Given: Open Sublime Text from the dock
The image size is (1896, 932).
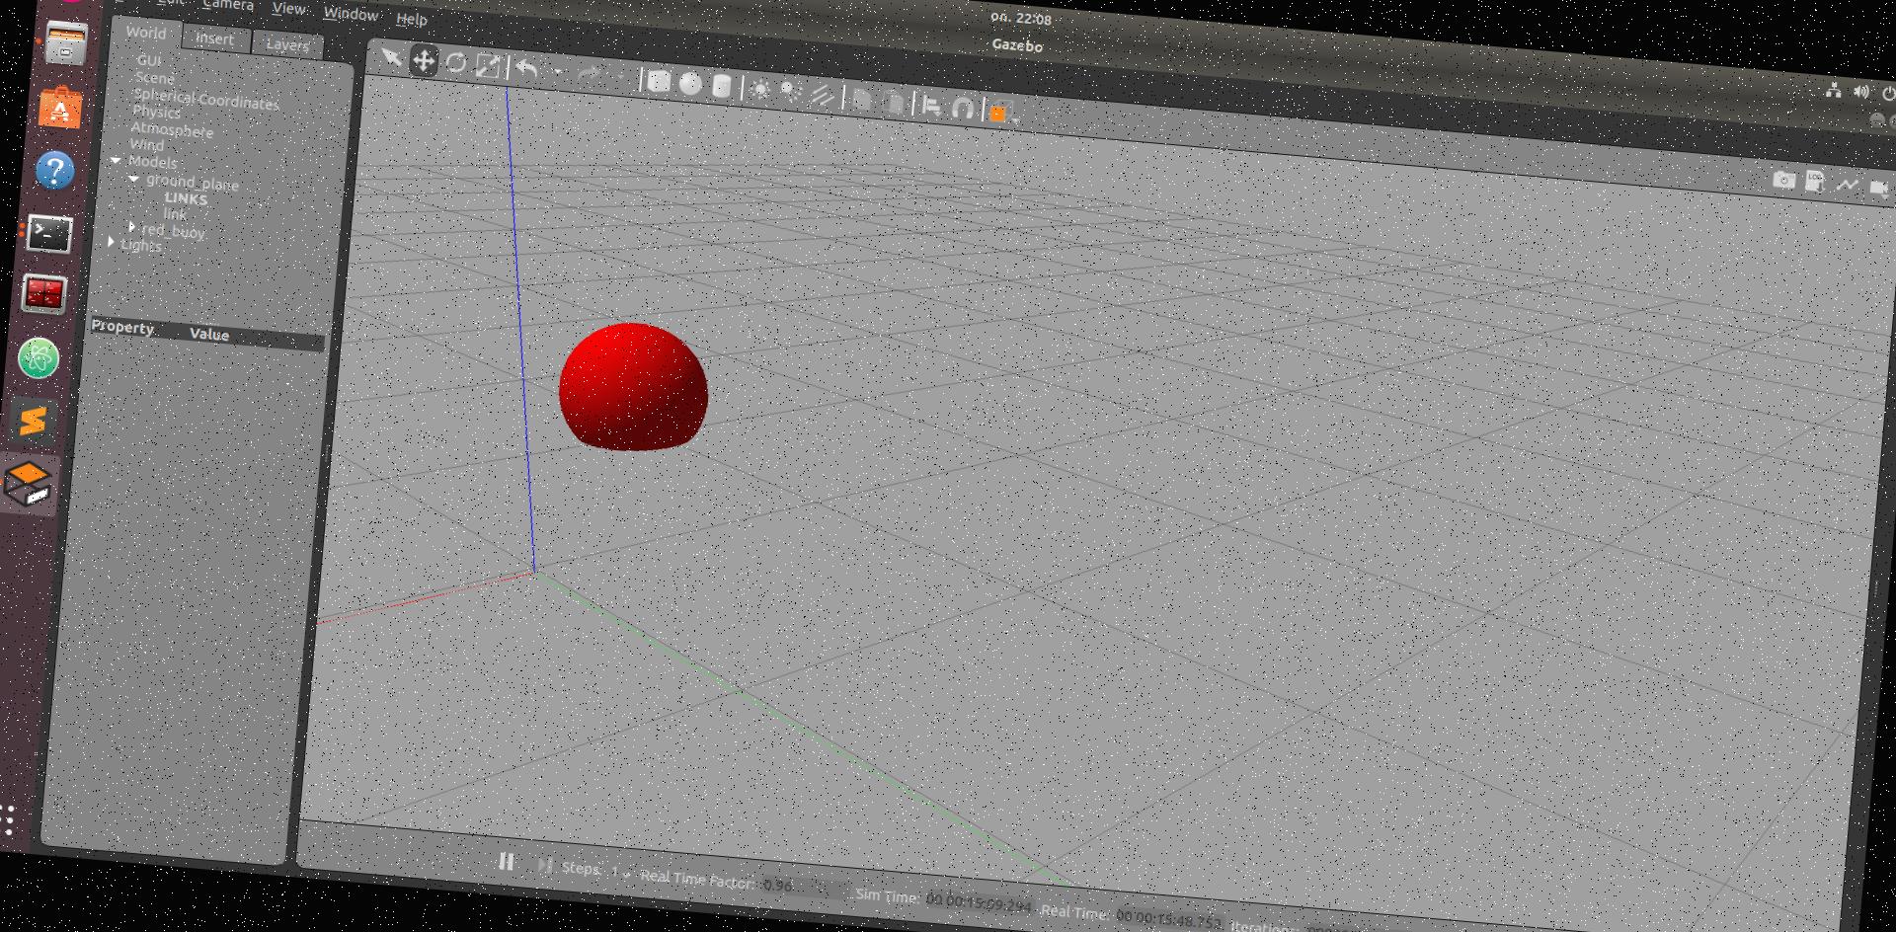Looking at the screenshot, I should (34, 421).
